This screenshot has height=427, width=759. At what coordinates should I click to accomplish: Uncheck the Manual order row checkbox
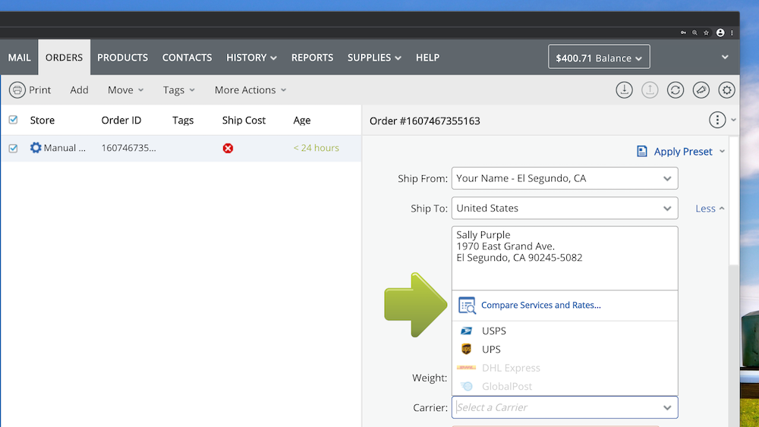click(13, 148)
